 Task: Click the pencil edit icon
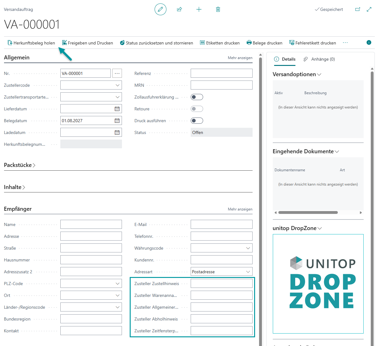(161, 9)
